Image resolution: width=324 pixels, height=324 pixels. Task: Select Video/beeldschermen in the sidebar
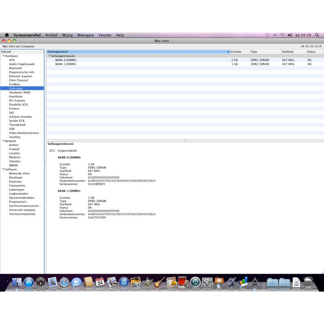(x=24, y=133)
